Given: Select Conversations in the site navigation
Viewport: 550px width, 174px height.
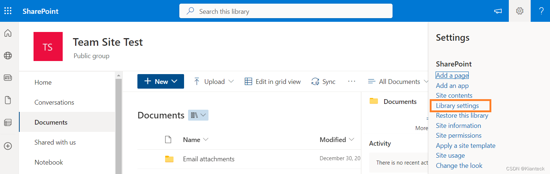Looking at the screenshot, I should tap(67, 102).
